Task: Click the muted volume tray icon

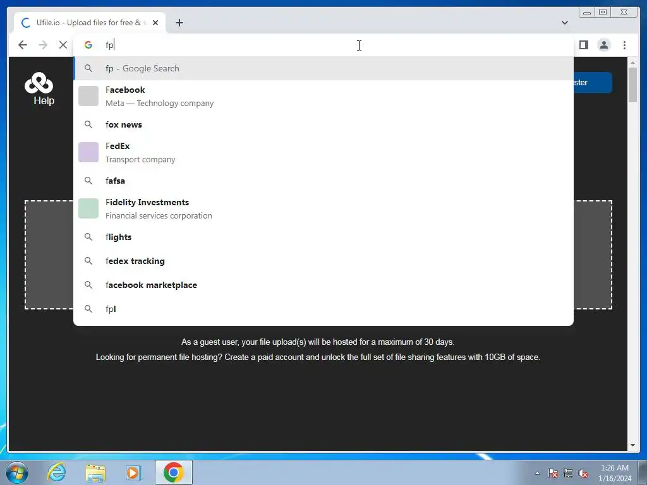Action: point(583,473)
